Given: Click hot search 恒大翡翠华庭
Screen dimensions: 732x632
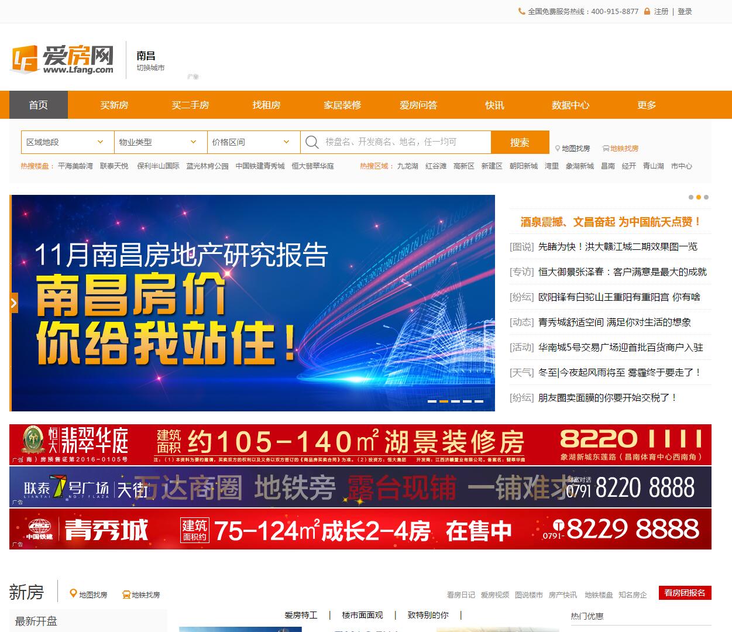Looking at the screenshot, I should click(x=313, y=166).
